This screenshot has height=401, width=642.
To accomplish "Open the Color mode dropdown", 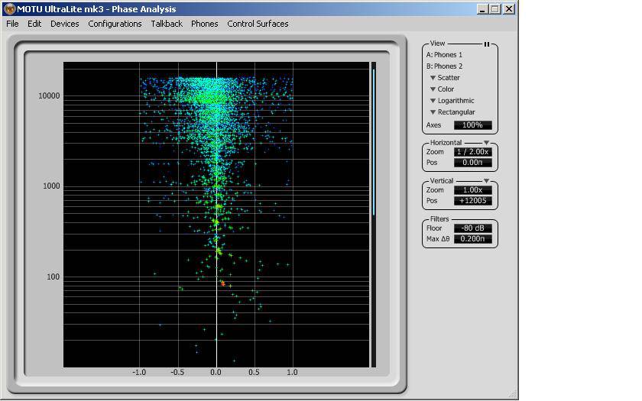I will pos(443,89).
